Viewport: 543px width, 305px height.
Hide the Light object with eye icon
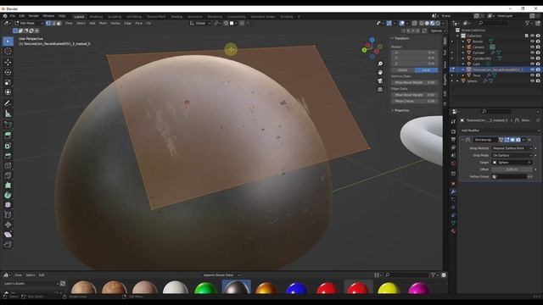click(532, 64)
